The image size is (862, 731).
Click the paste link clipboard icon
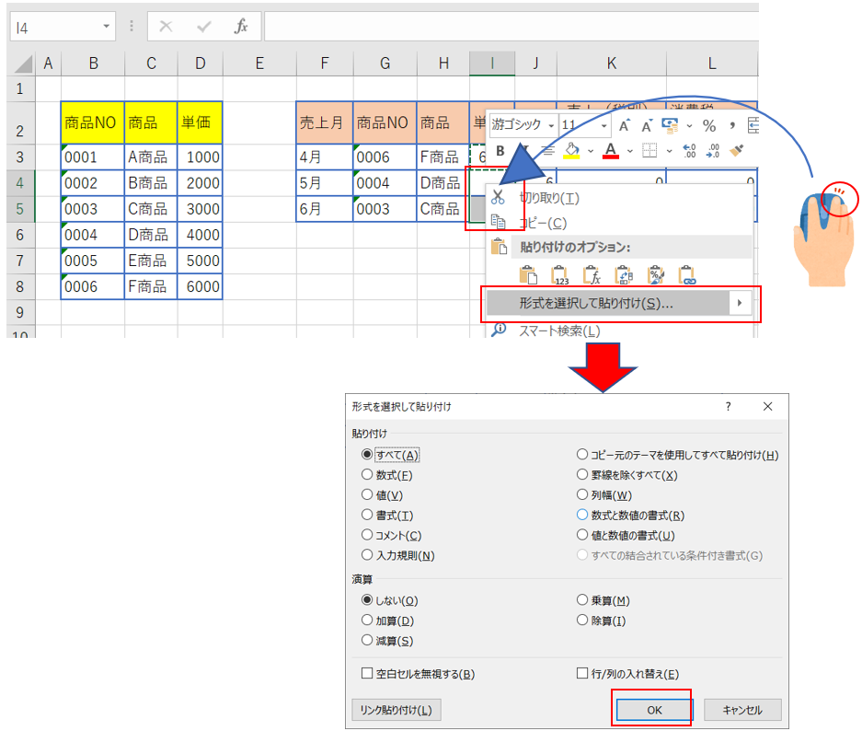click(x=686, y=274)
